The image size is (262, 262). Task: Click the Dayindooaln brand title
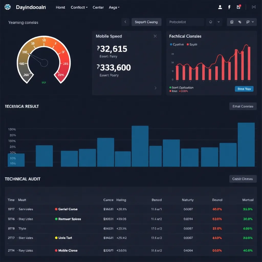point(31,7)
